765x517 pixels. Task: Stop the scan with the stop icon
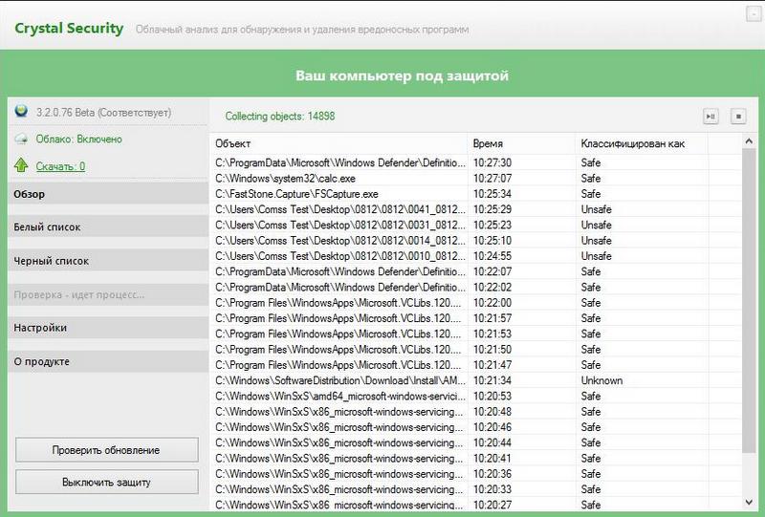(x=738, y=117)
